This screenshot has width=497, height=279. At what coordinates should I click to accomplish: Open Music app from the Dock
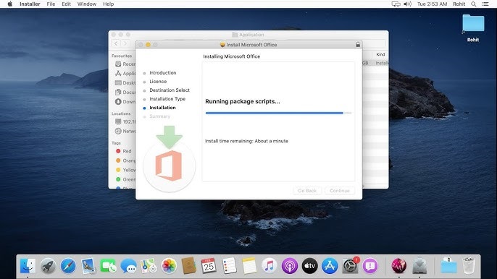tap(269, 266)
